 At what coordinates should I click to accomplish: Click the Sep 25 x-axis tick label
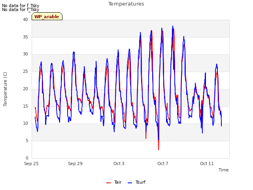click(31, 163)
